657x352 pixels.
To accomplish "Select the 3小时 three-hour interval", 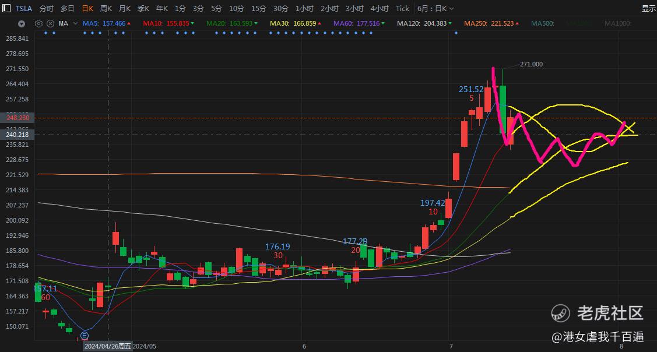I will click(x=355, y=8).
